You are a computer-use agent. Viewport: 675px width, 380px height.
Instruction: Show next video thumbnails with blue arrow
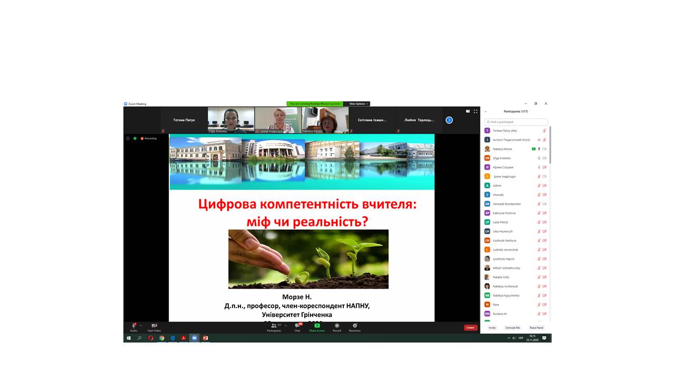click(449, 120)
